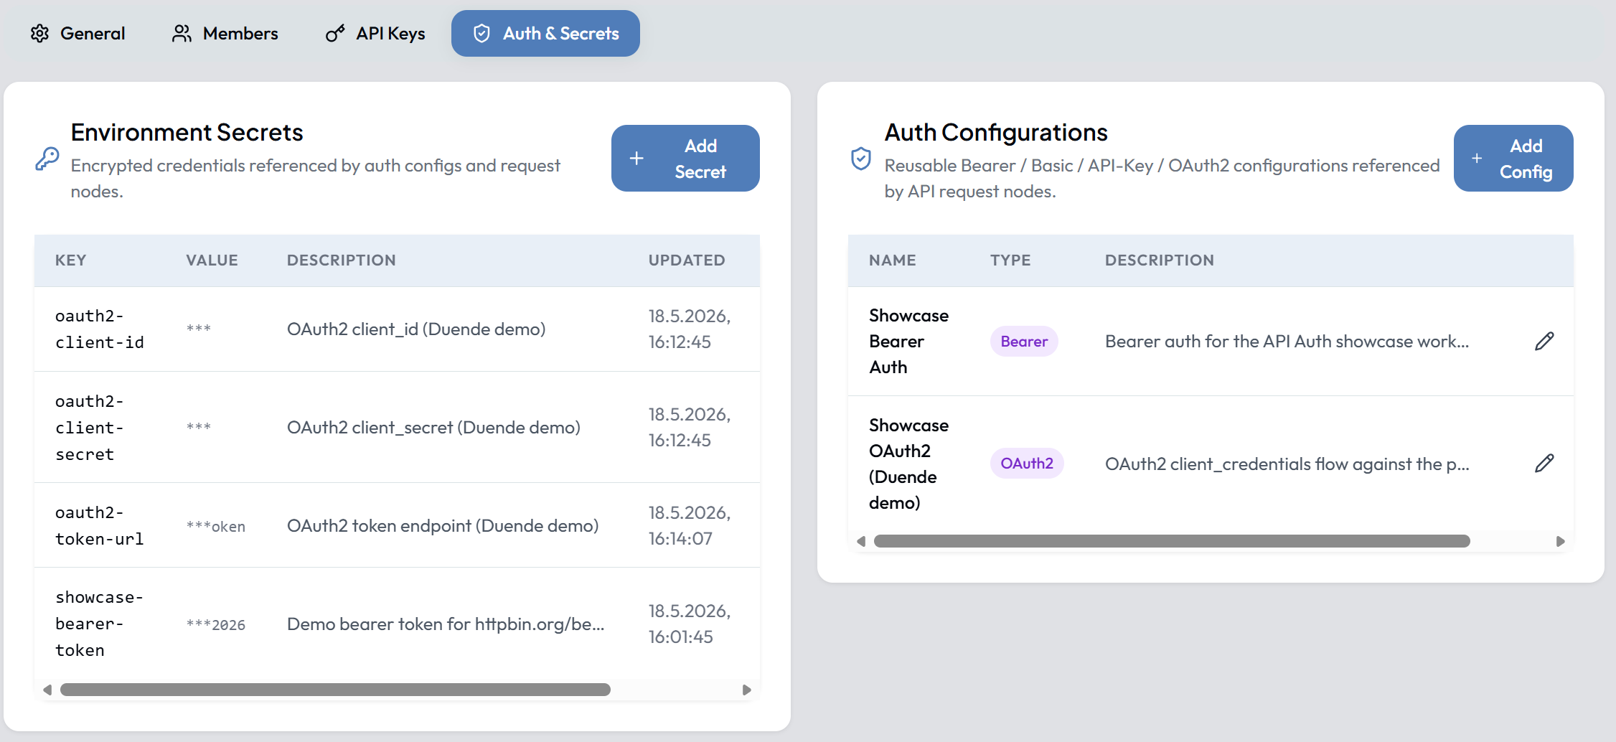Click description 'OAuth2 client_id (Duende demo)'
Viewport: 1616px width, 742px height.
click(x=416, y=329)
